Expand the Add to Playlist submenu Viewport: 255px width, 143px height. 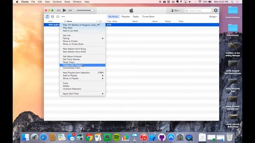(x=82, y=76)
